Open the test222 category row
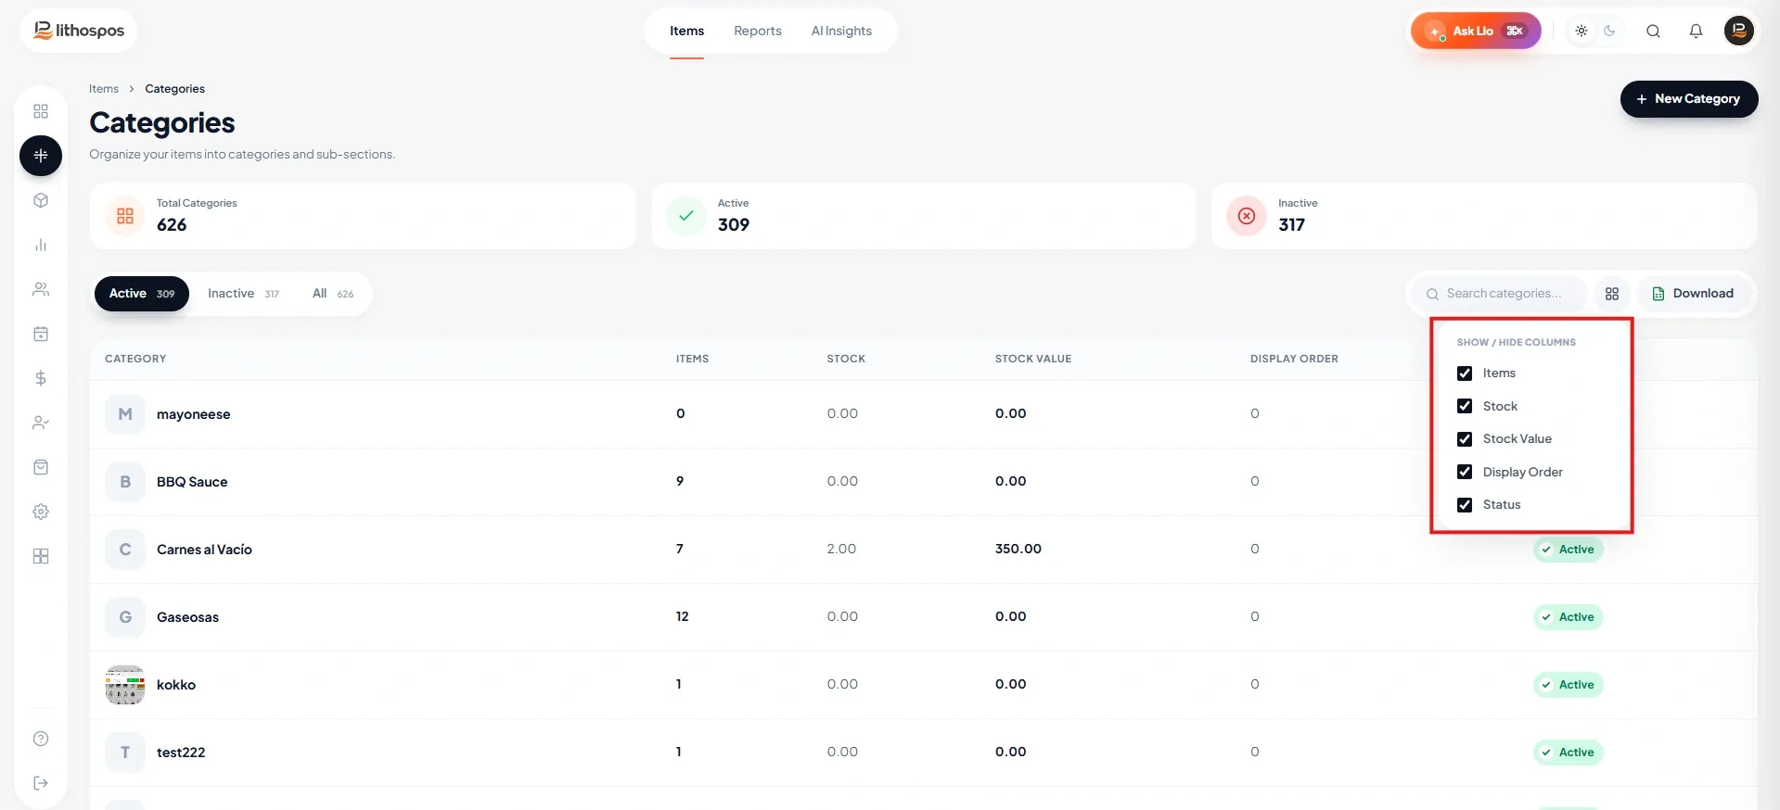 923,753
